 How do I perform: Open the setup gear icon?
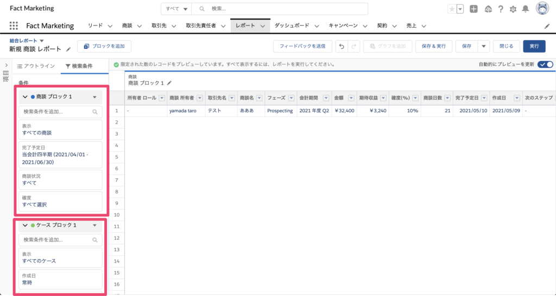click(513, 9)
